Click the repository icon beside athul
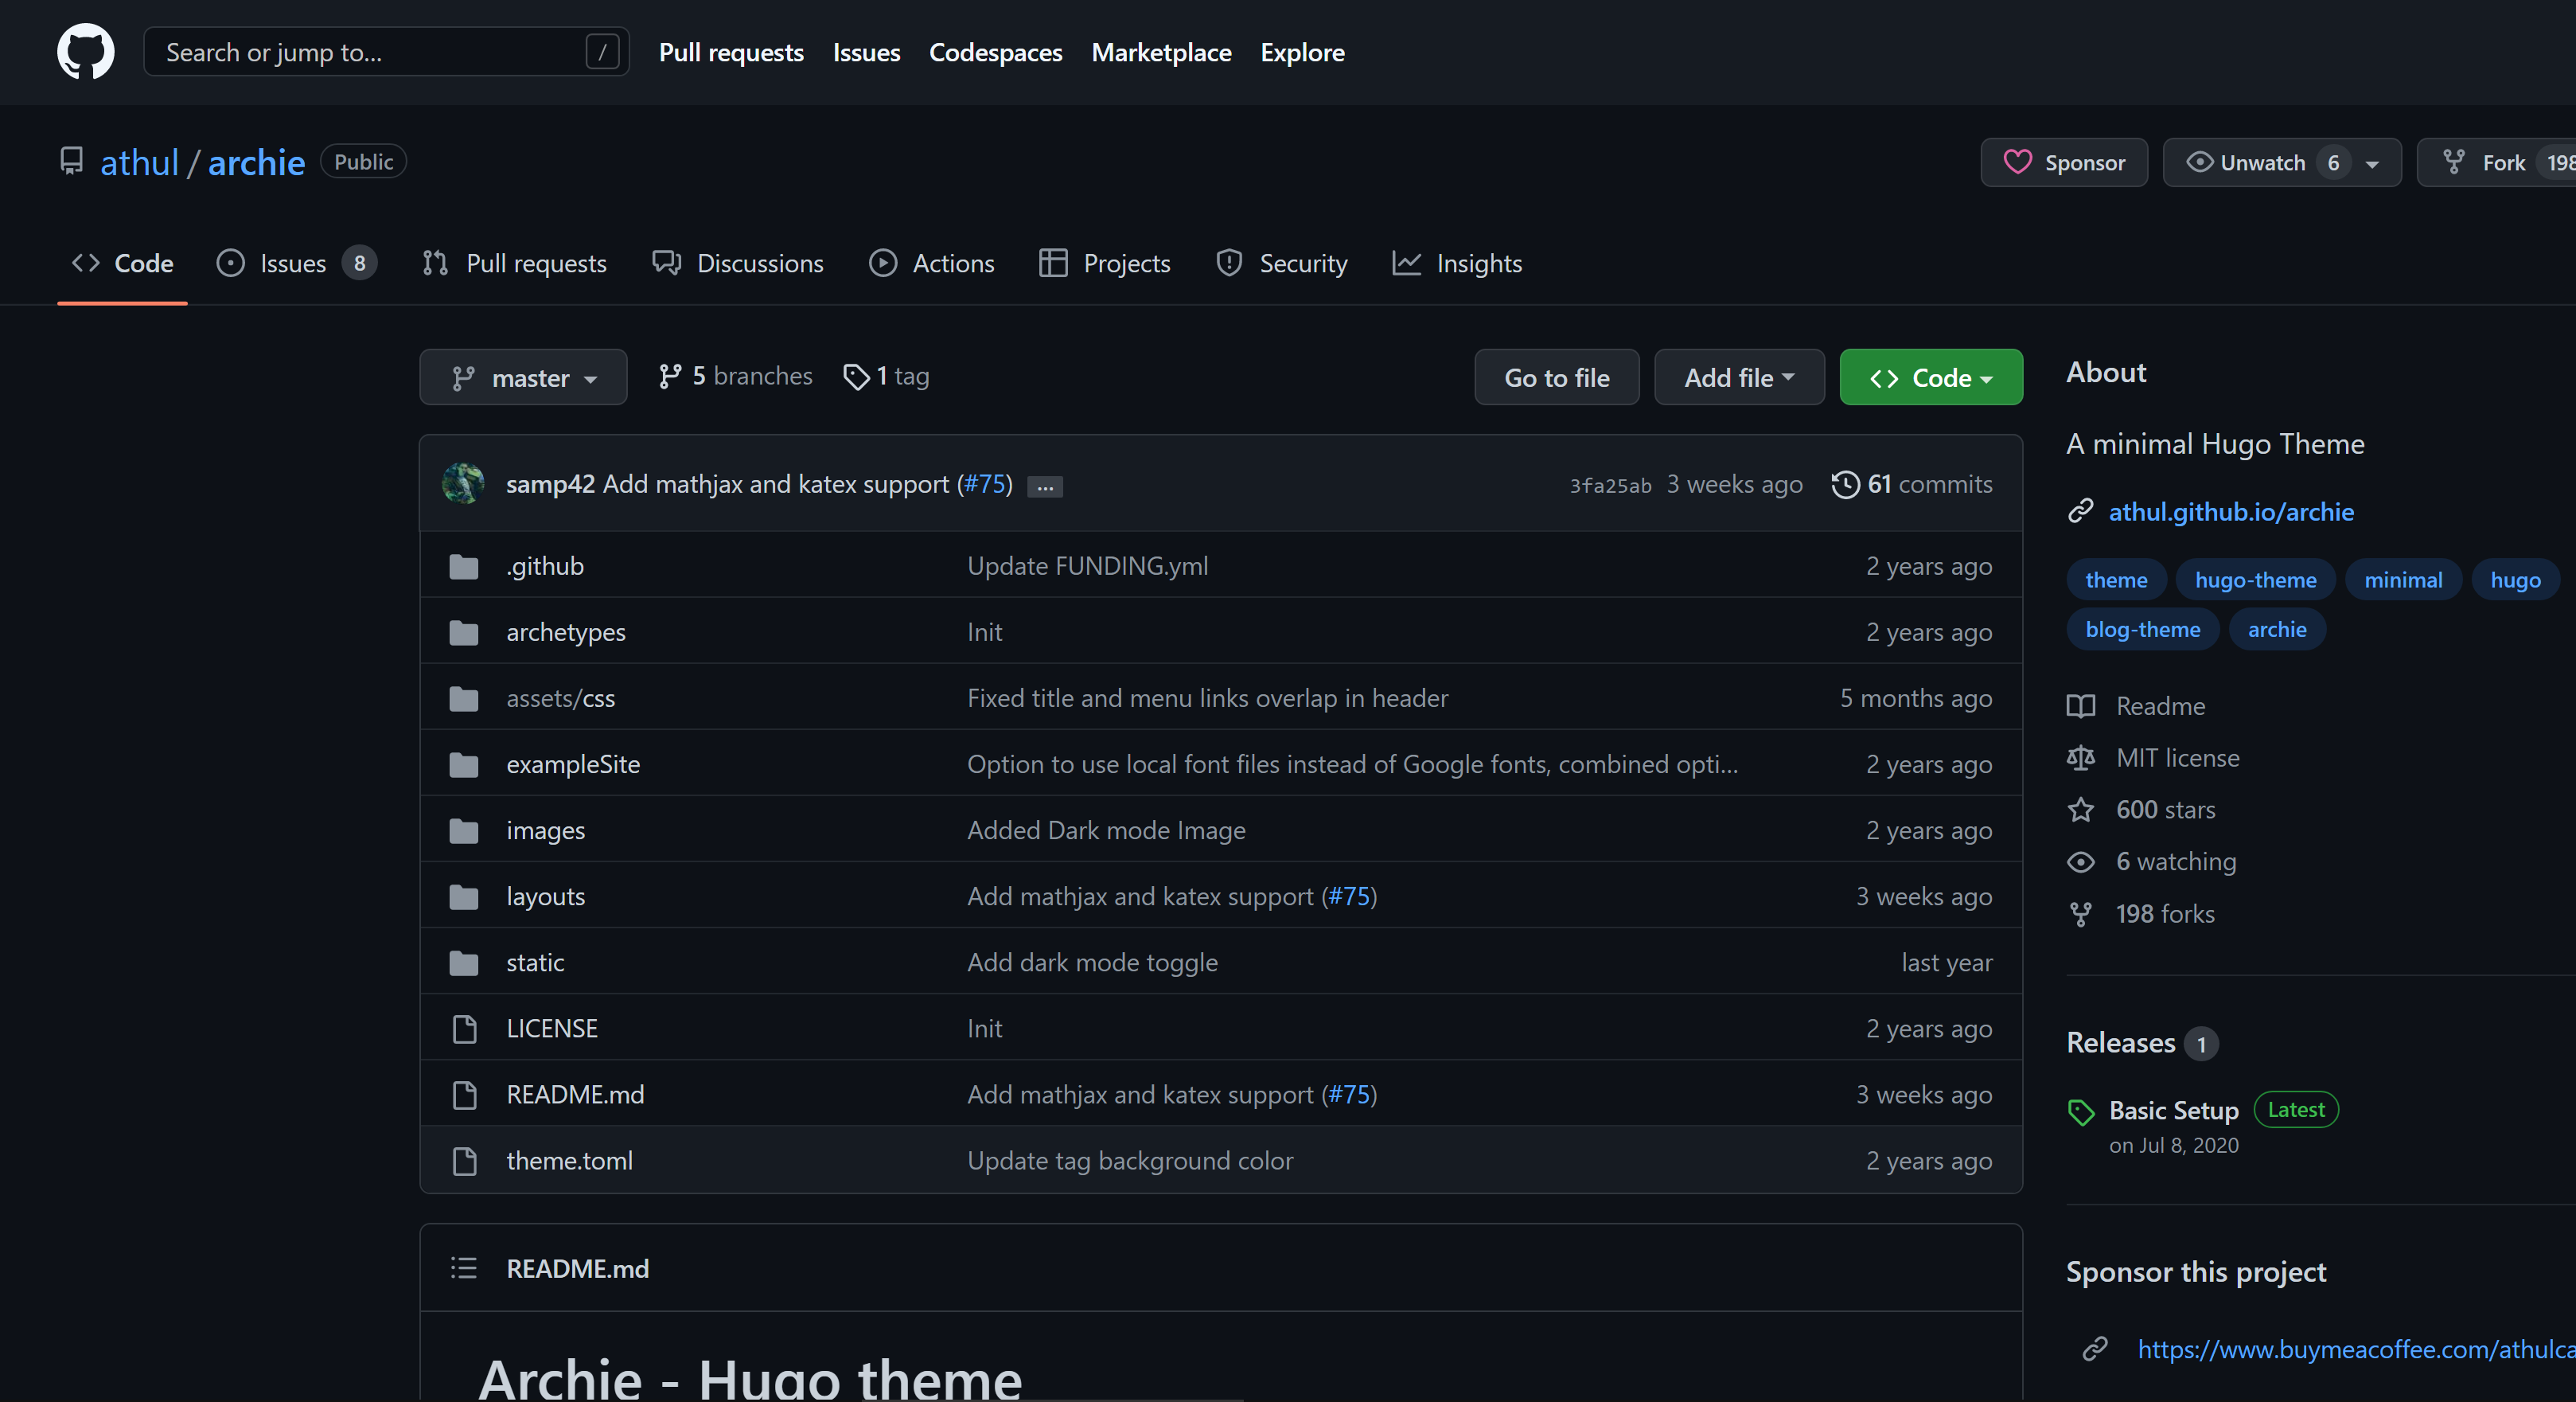This screenshot has width=2576, height=1402. pos(71,161)
